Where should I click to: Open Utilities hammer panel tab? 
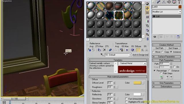click(x=179, y=2)
